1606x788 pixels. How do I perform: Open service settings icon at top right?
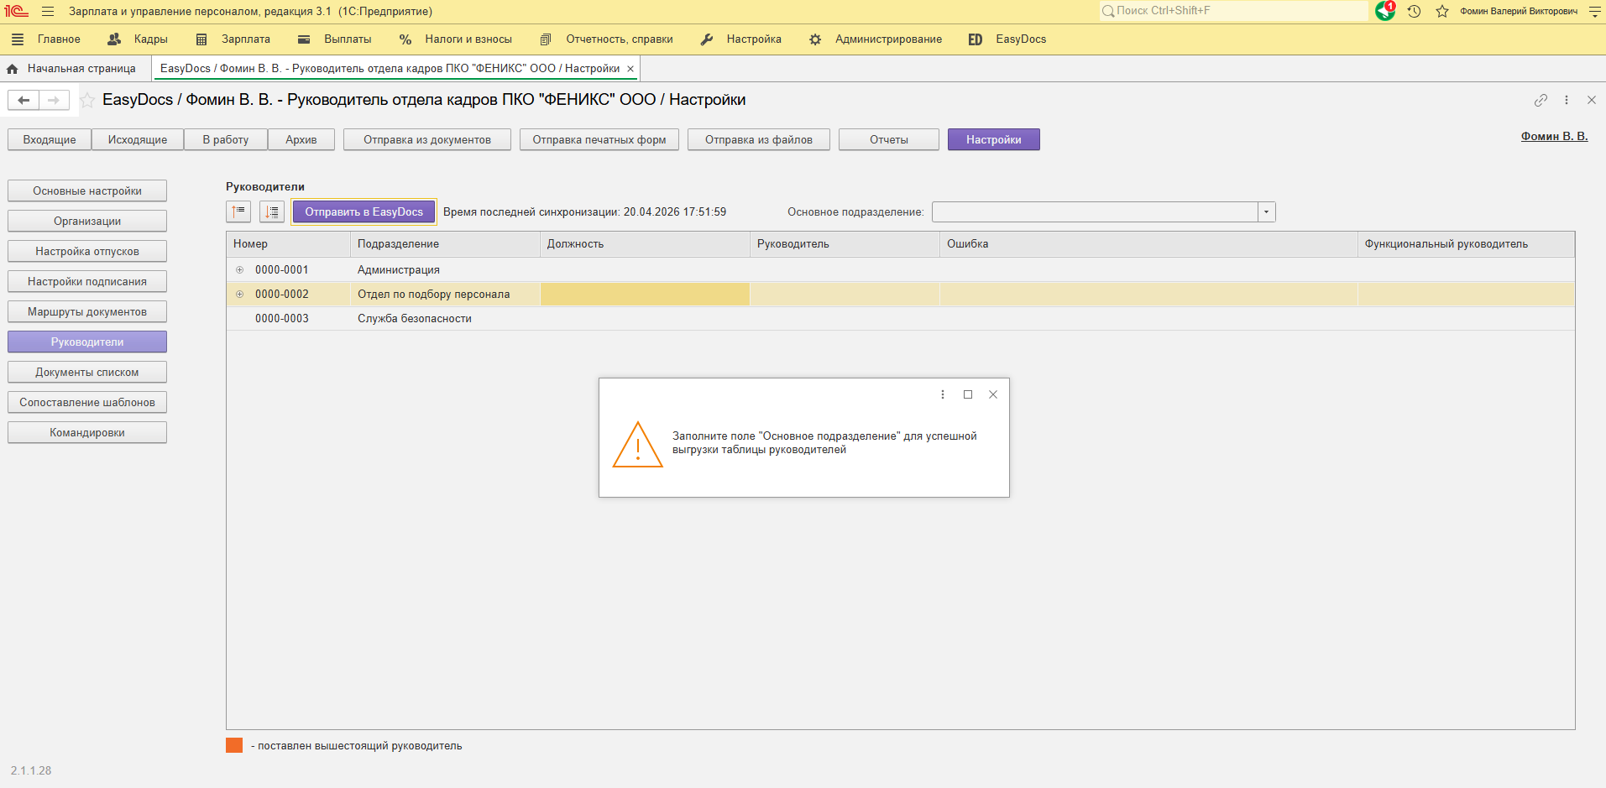point(1595,12)
